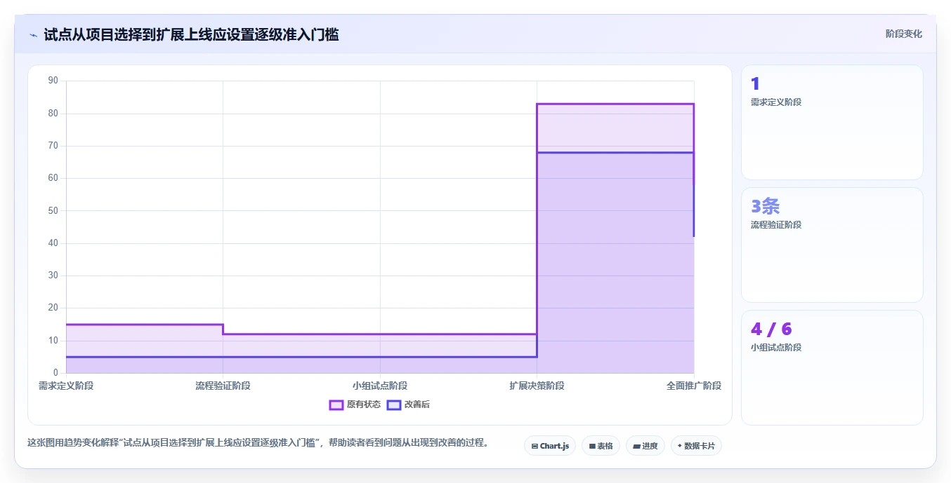The width and height of the screenshot is (951, 483).
Task: Toggle the 改善后 legend item
Action: pos(409,404)
